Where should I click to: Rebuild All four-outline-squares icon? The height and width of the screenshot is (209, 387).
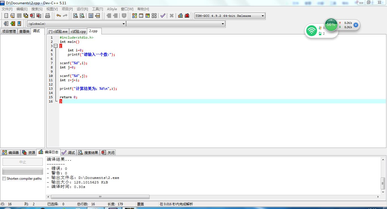pyautogui.click(x=154, y=16)
